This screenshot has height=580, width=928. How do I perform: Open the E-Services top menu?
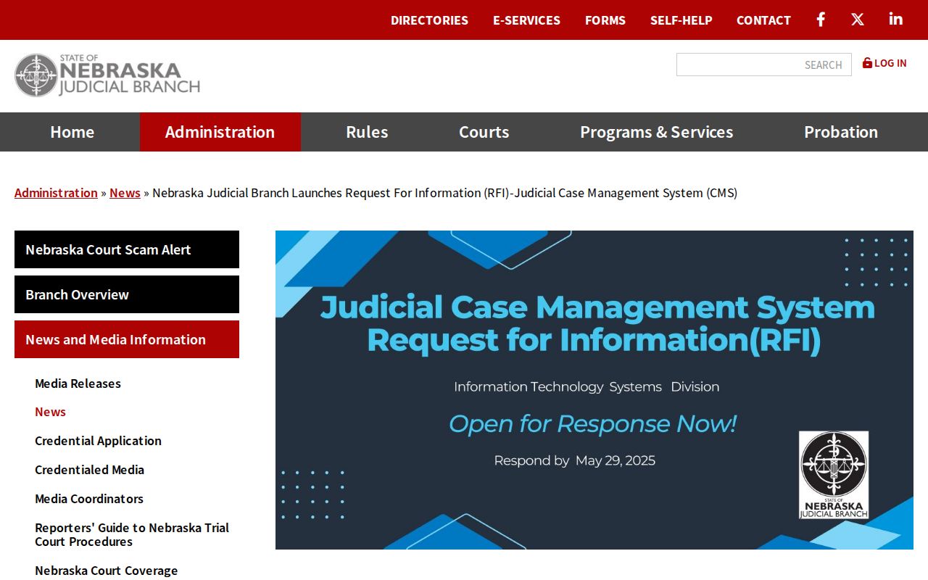coord(526,20)
